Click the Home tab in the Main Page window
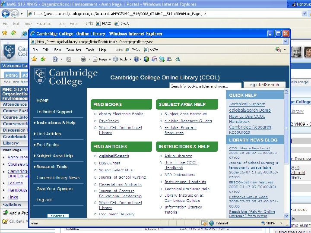 click(x=12, y=75)
